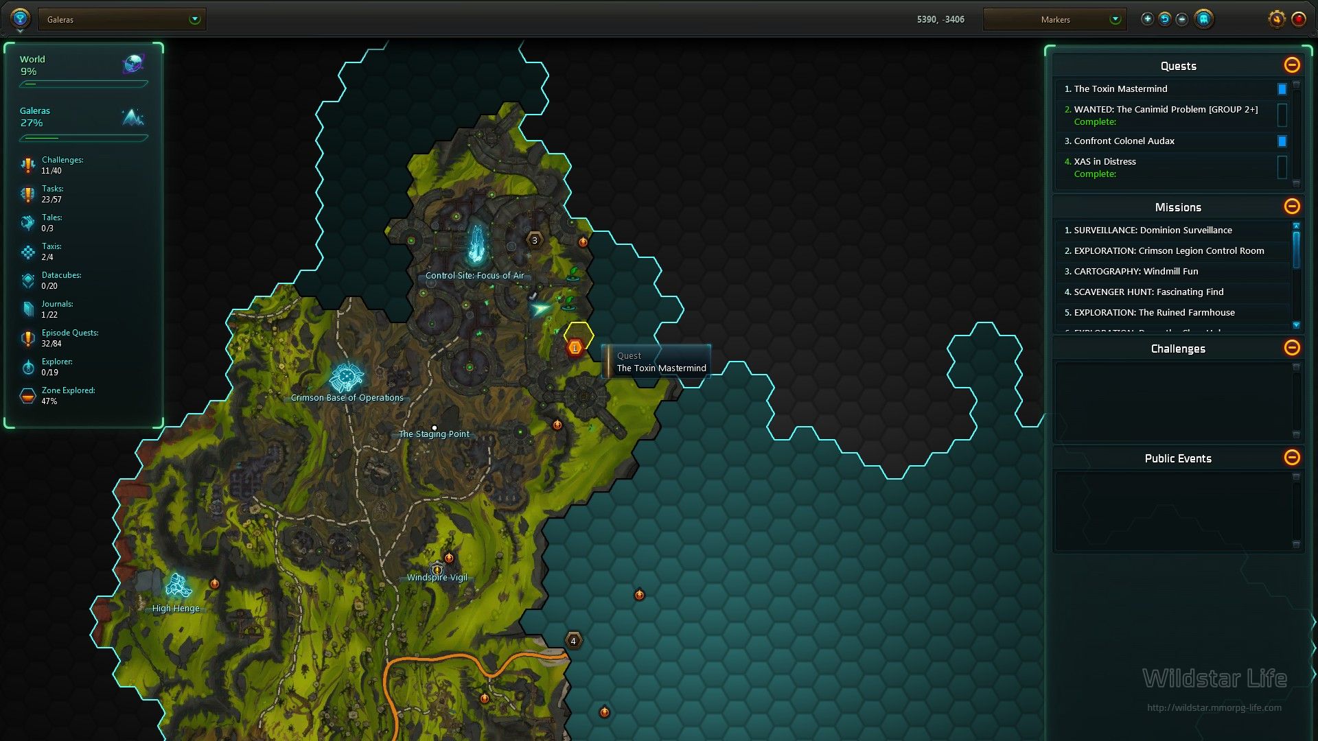1318x741 pixels.
Task: Click quest marker 4 on the map
Action: [573, 641]
